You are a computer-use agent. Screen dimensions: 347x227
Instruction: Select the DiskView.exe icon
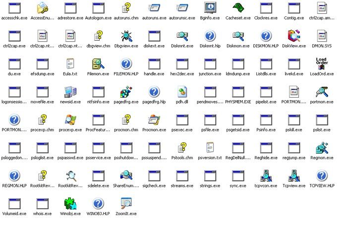point(294,36)
